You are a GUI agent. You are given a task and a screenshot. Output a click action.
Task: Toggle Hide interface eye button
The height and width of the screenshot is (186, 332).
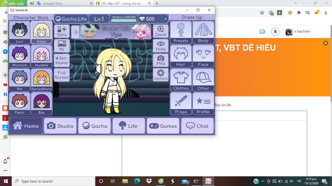(x=160, y=46)
